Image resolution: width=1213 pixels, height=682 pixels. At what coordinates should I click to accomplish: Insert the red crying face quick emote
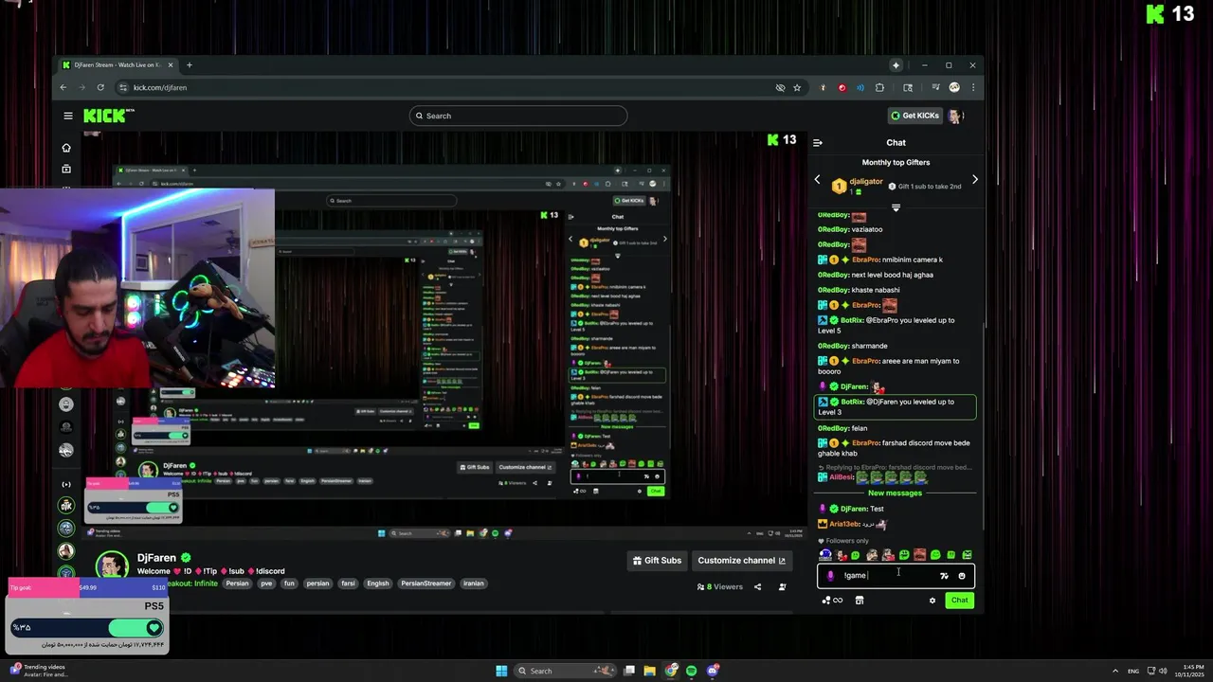919,555
